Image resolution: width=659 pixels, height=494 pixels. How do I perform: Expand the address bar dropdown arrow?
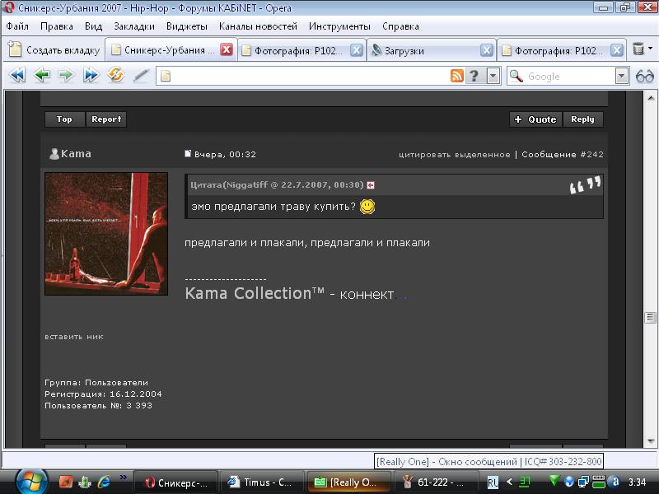493,76
